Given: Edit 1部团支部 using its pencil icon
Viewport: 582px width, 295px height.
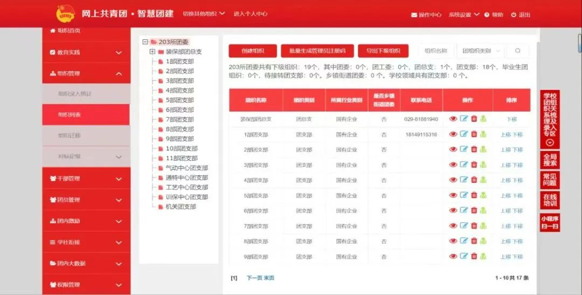Looking at the screenshot, I should (x=463, y=134).
